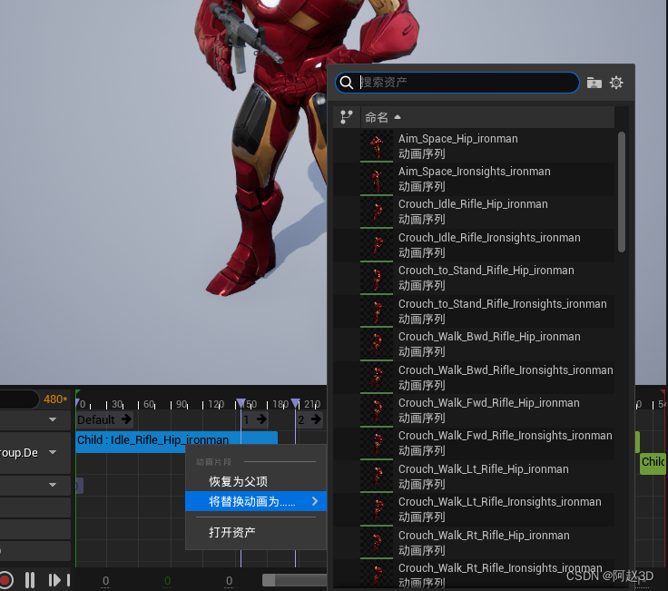Pick Crouch_to_Stand_Rifle_Ironsights_ironman
Image resolution: width=668 pixels, height=591 pixels.
(474, 311)
